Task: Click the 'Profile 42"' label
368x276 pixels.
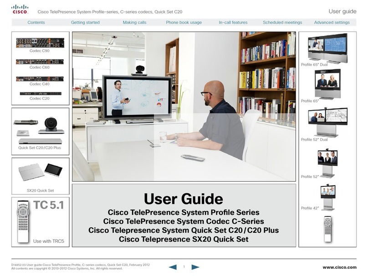Action: coord(310,208)
